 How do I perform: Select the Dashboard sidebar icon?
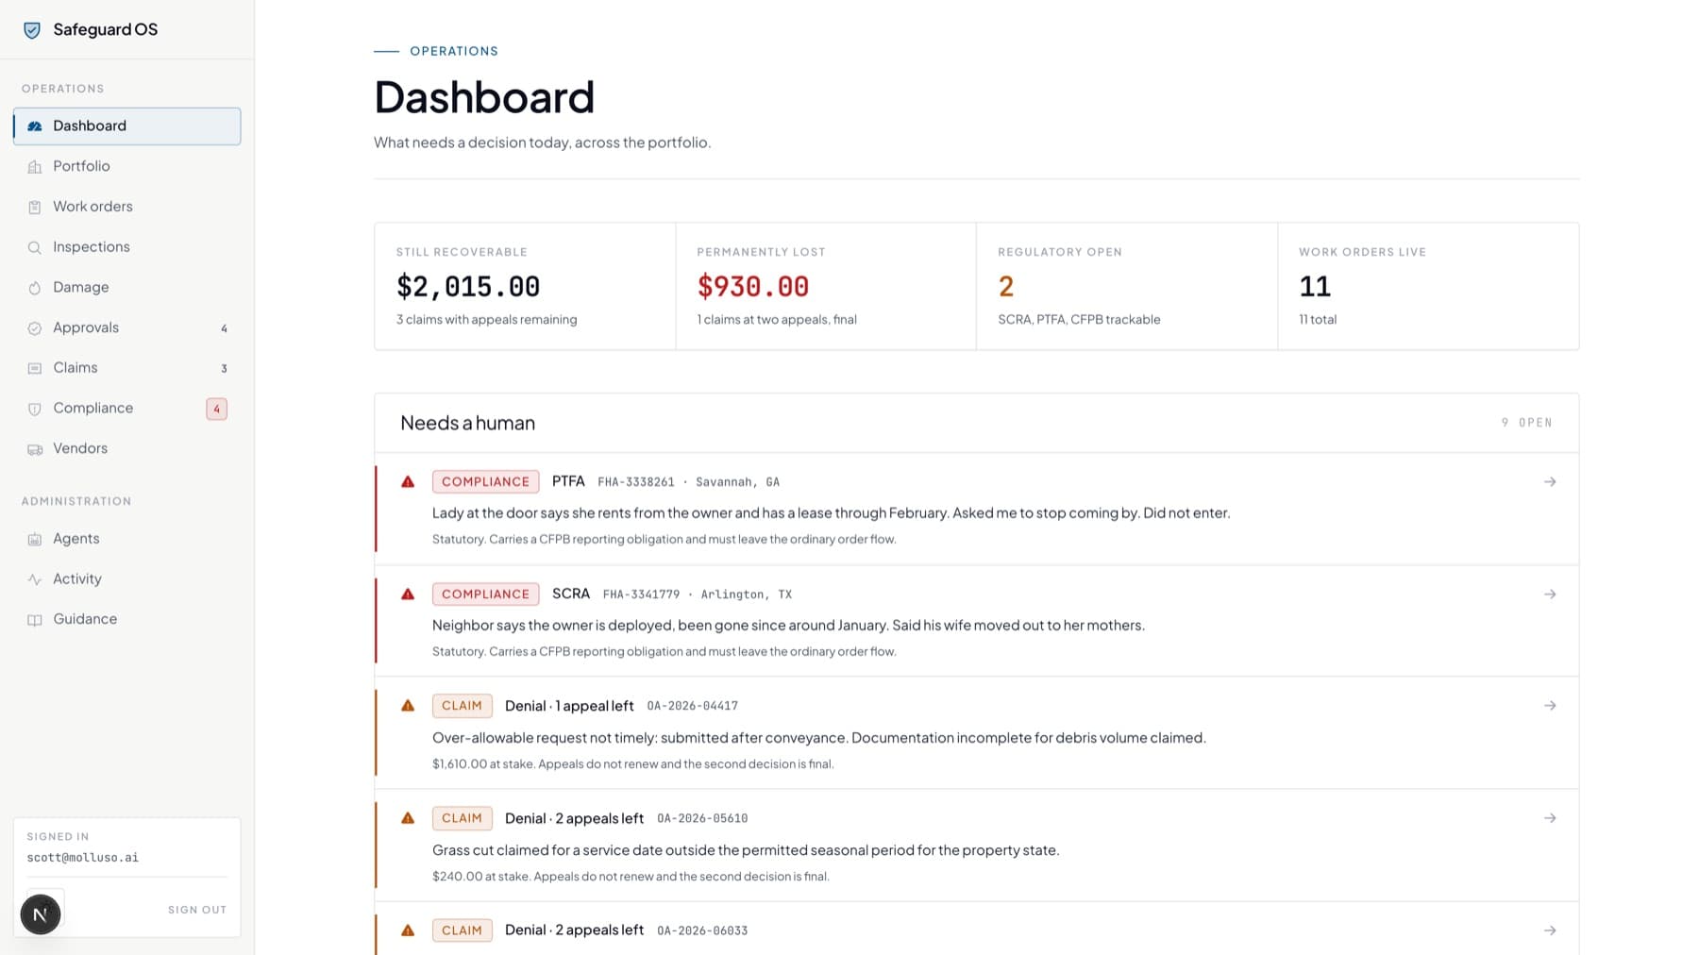tap(35, 126)
